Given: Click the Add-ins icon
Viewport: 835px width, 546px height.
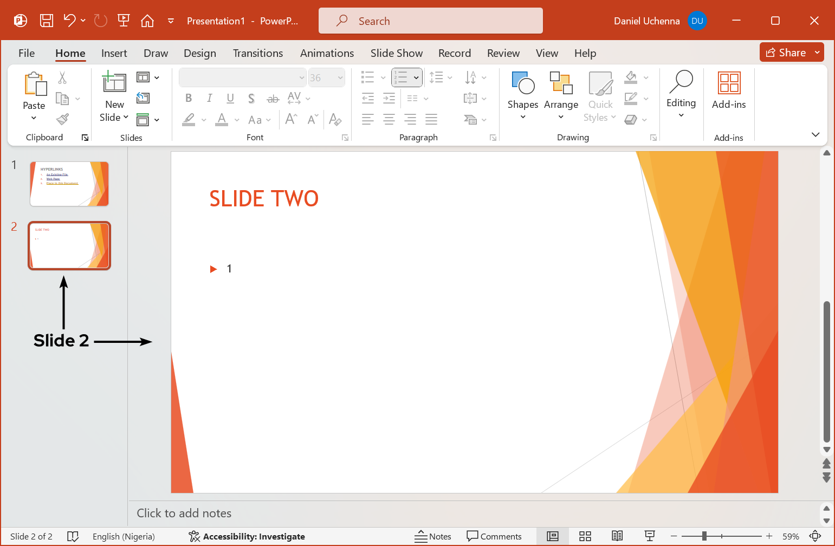Looking at the screenshot, I should 728,90.
